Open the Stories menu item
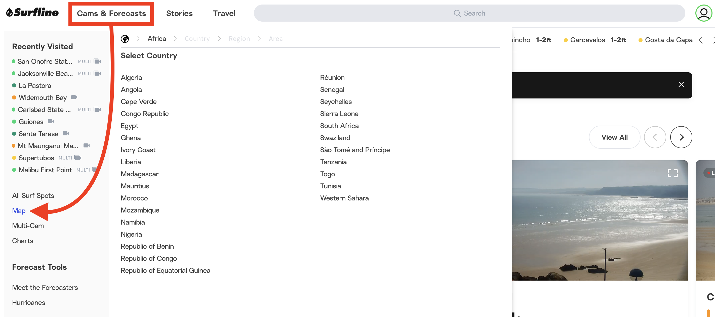The width and height of the screenshot is (715, 317). click(x=179, y=13)
